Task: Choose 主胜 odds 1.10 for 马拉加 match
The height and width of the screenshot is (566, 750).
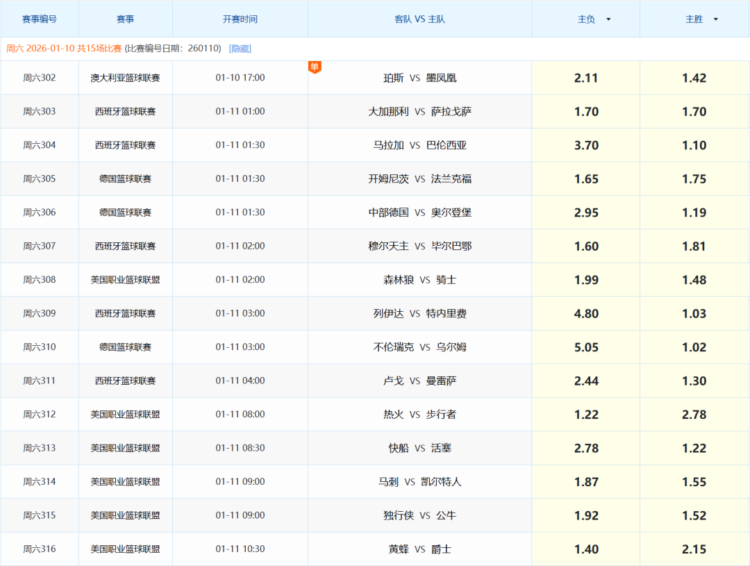Action: (x=694, y=145)
